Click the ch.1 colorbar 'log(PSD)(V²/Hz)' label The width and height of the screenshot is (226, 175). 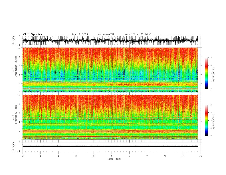(x=214, y=75)
